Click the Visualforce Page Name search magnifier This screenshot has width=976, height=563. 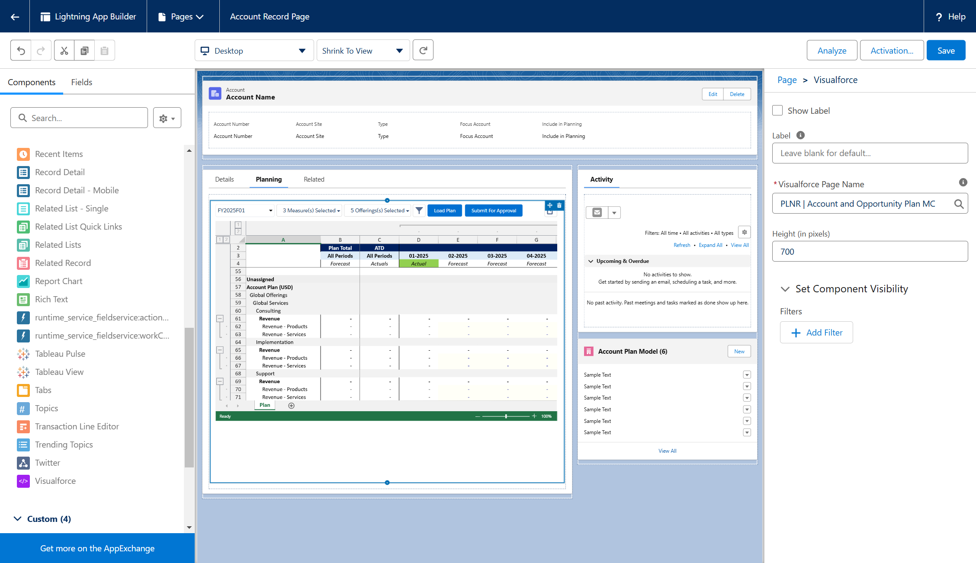pyautogui.click(x=959, y=204)
